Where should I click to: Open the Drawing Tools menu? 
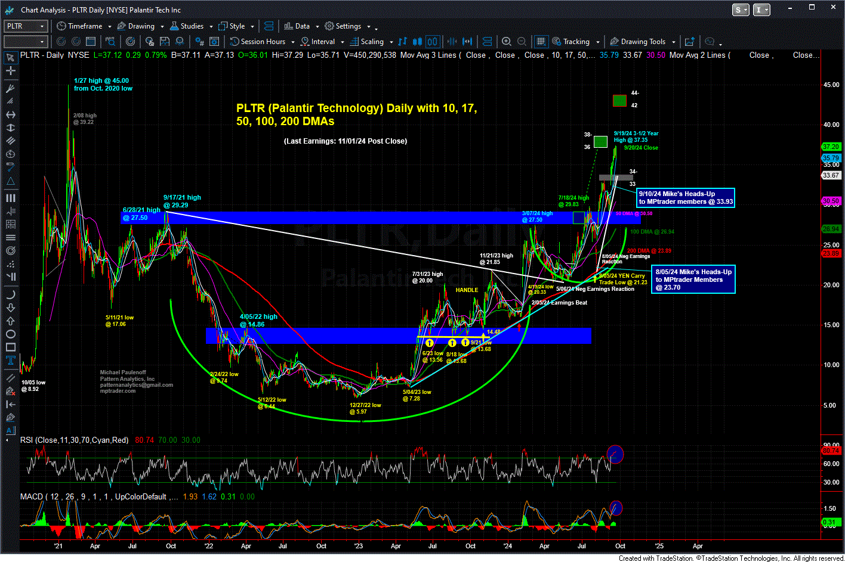tap(637, 42)
